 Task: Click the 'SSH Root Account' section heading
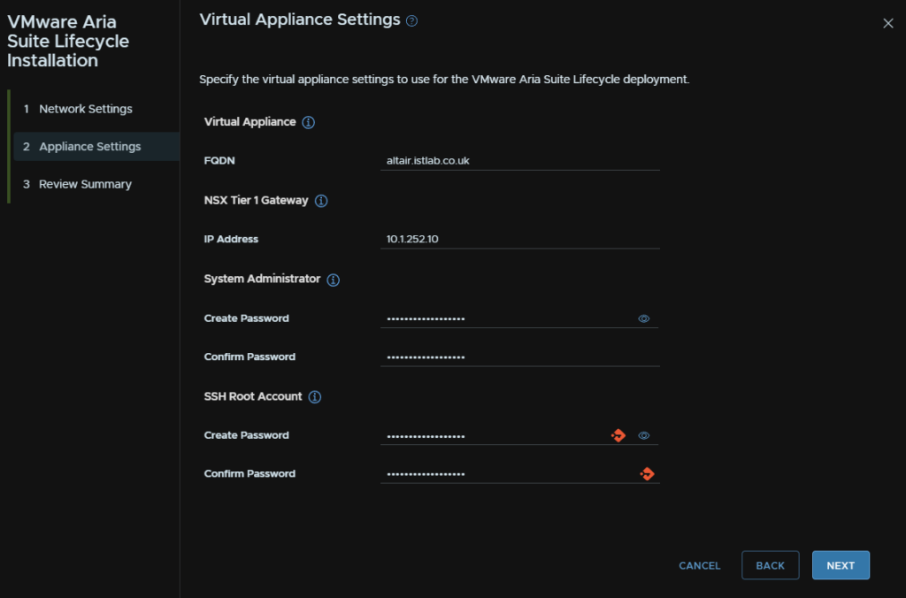click(x=253, y=396)
